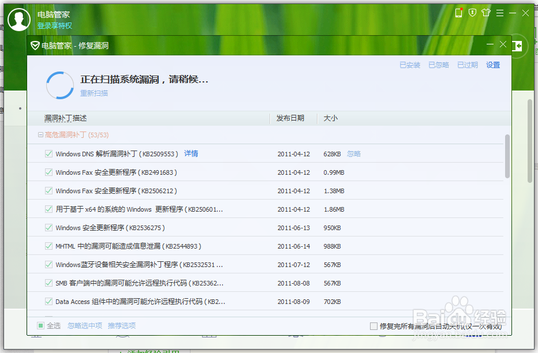Open the main menu hamburger icon

point(499,12)
